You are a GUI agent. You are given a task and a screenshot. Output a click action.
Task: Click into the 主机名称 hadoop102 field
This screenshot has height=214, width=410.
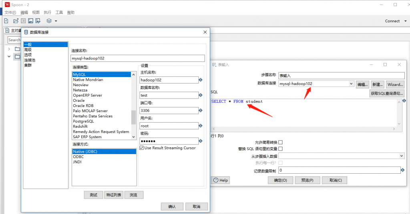[x=169, y=80]
